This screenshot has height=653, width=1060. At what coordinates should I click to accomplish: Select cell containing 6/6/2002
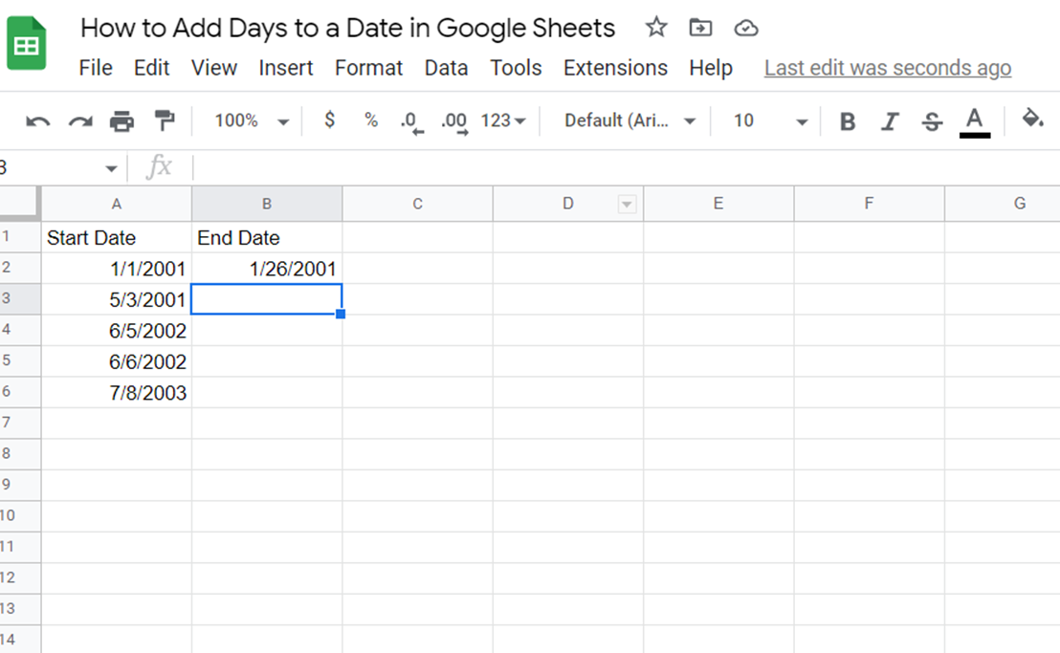pos(117,362)
